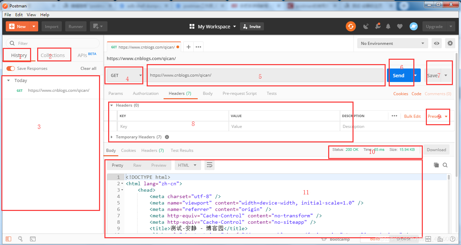Open the Upgrade dropdown arrow

pyautogui.click(x=451, y=26)
